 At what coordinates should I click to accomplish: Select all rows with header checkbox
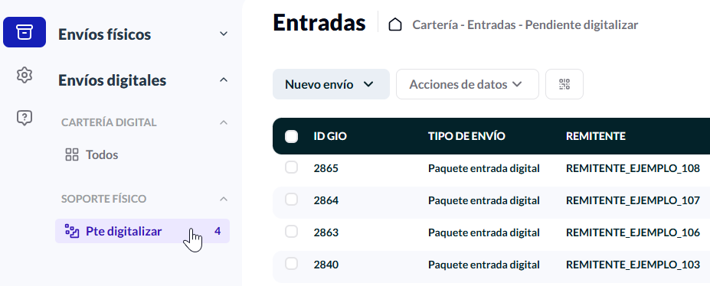click(x=291, y=136)
